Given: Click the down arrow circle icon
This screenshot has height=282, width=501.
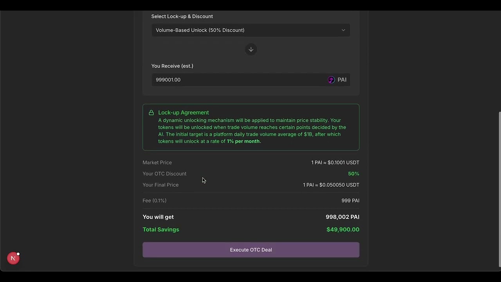Looking at the screenshot, I should [x=251, y=49].
